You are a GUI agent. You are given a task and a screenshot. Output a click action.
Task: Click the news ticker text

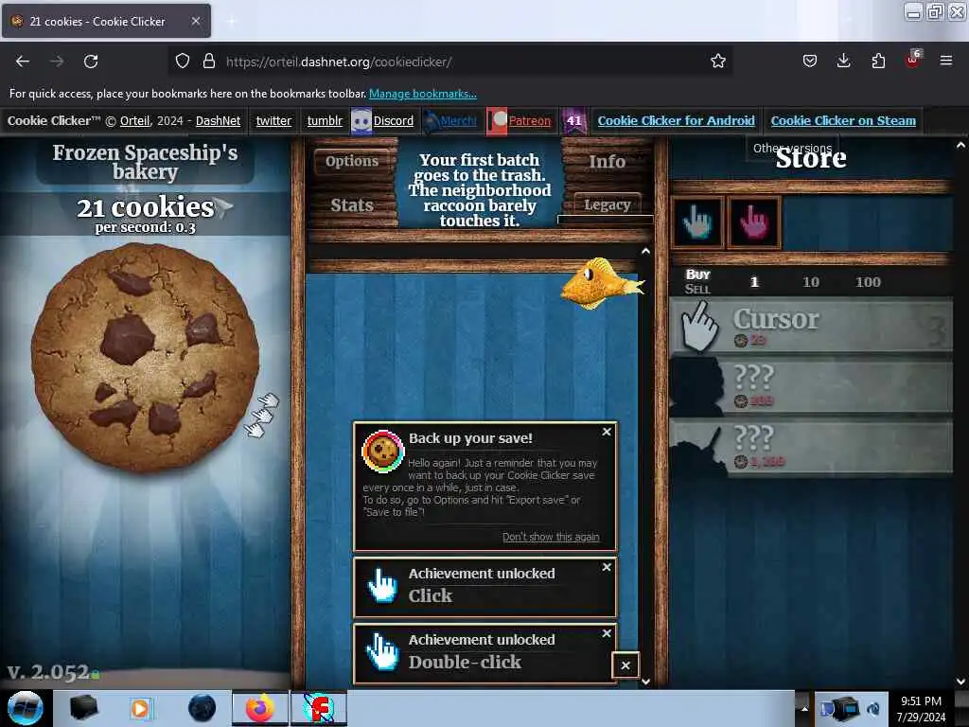(480, 190)
